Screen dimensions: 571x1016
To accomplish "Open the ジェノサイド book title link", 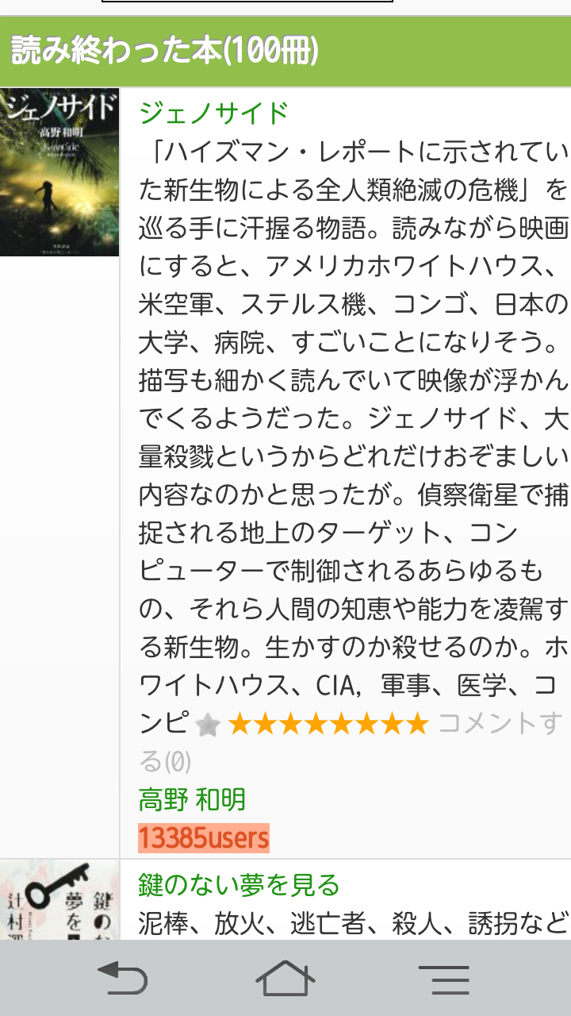I will click(x=214, y=113).
